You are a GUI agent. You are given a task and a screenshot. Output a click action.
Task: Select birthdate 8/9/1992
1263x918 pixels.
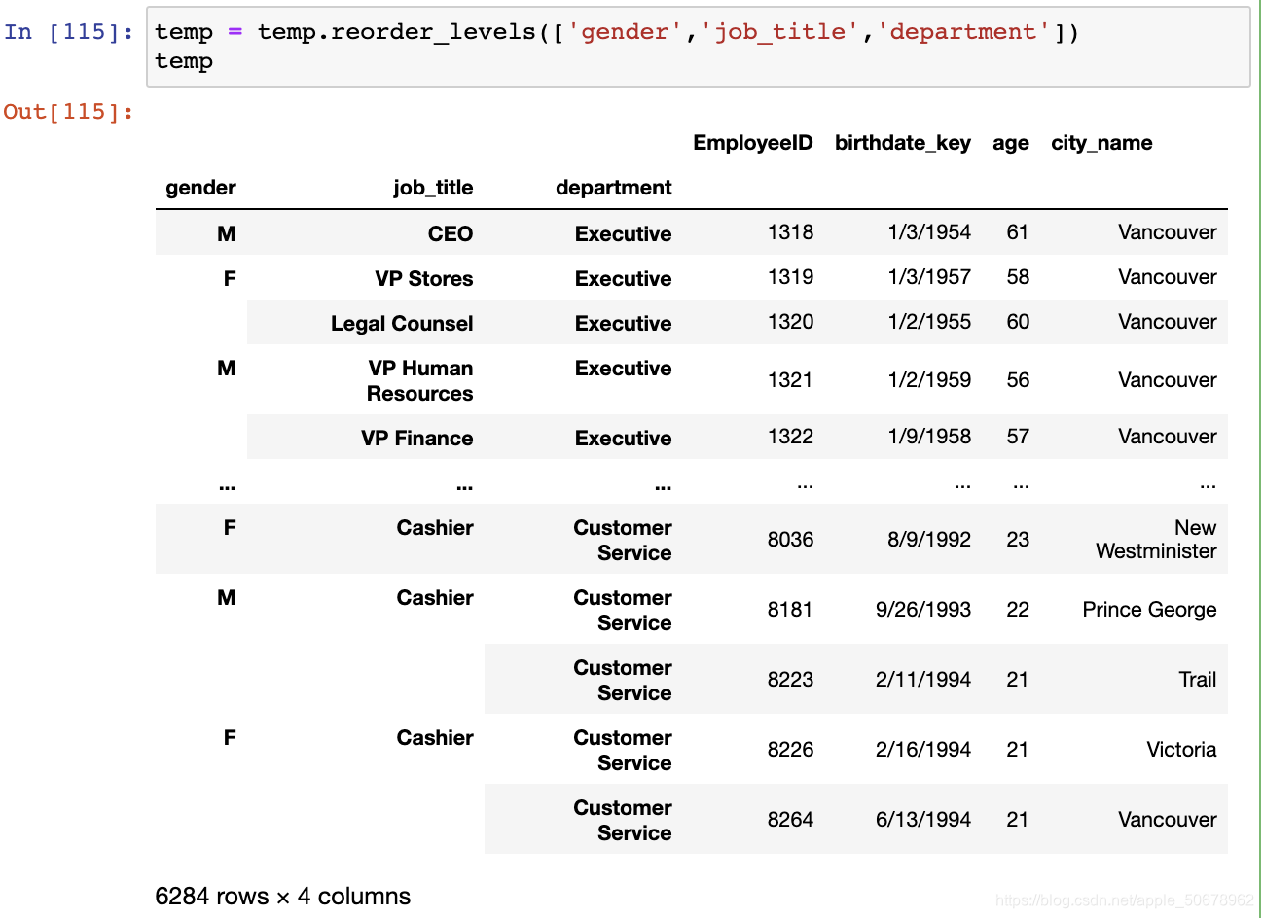click(x=929, y=540)
